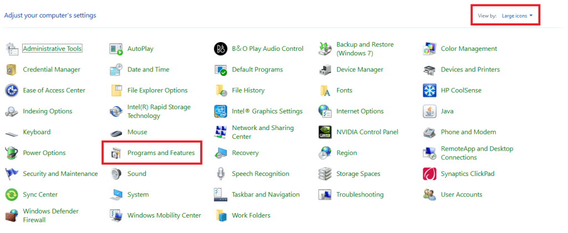Click the Programs and Features icon
The height and width of the screenshot is (233, 568).
[x=116, y=153]
